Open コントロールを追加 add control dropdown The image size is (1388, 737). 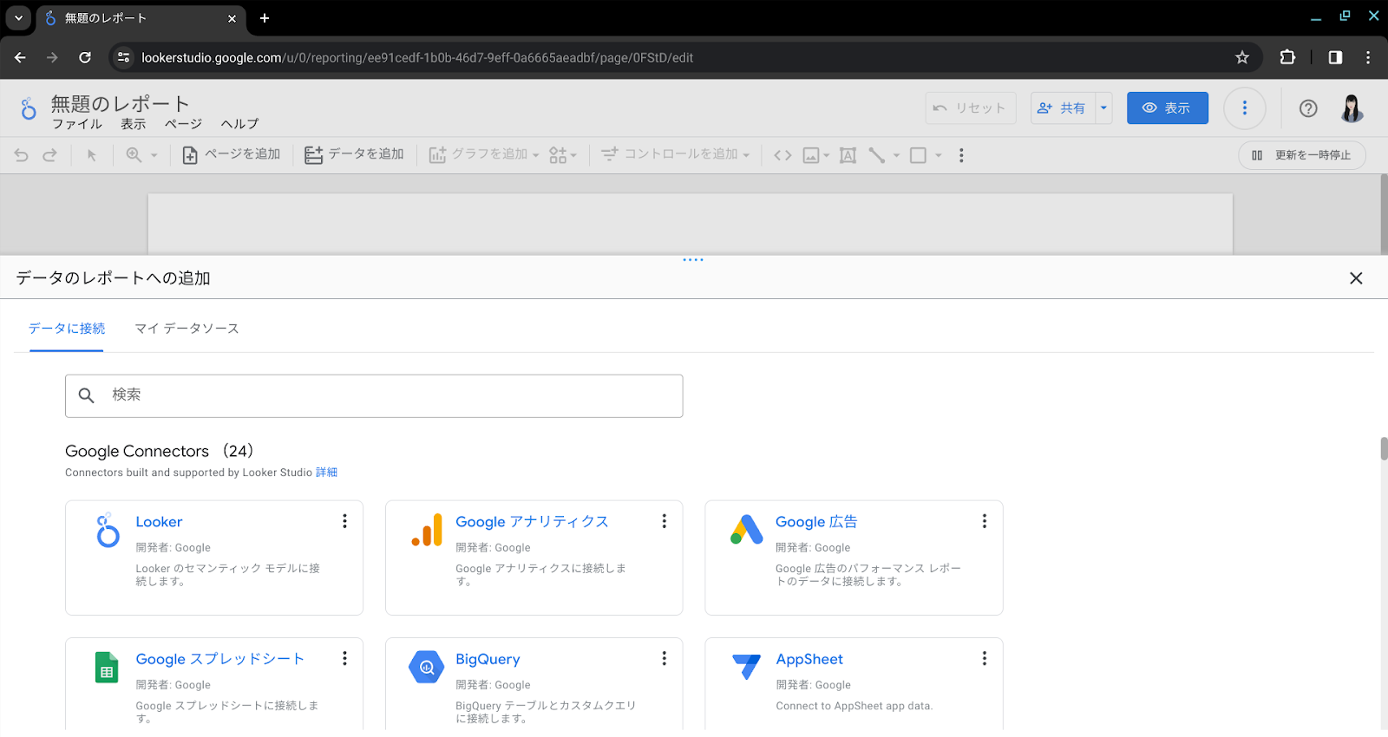click(676, 154)
